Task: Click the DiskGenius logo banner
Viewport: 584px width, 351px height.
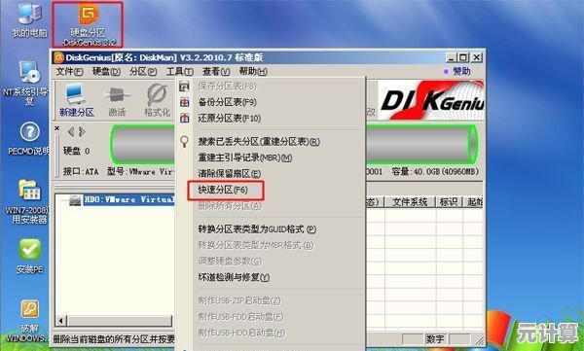Action: (x=431, y=100)
